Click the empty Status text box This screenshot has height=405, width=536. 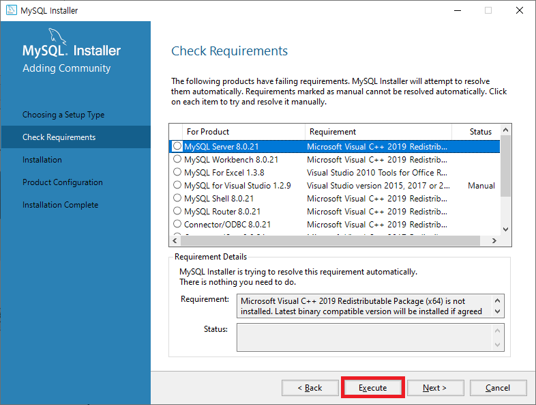(370, 337)
